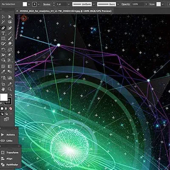Screen dimensions: 170x170
Task: Pick the Slice tool
Action: tap(10, 84)
